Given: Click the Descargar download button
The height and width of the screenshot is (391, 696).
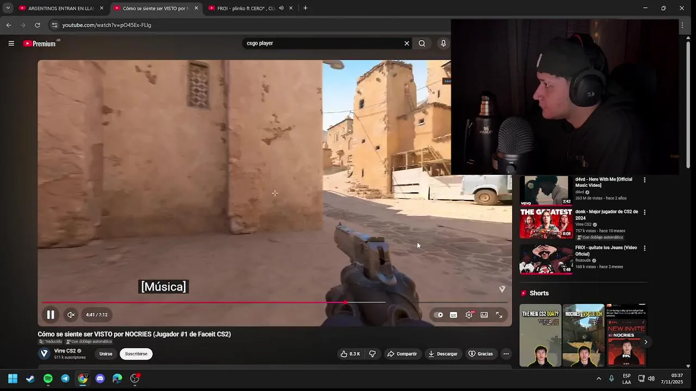Looking at the screenshot, I should [443, 354].
